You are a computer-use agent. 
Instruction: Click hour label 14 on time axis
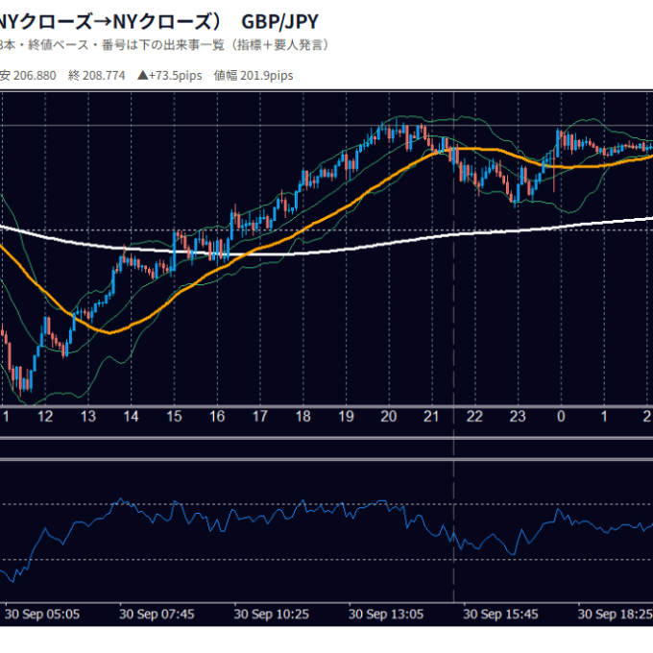point(131,417)
